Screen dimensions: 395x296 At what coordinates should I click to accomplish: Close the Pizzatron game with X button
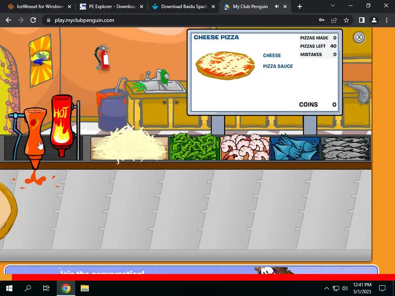[359, 37]
